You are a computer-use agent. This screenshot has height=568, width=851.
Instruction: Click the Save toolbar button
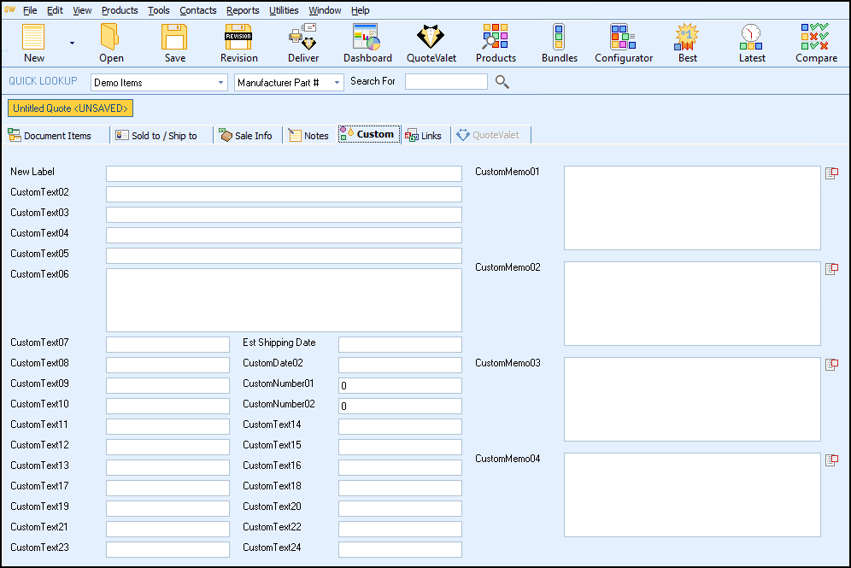click(175, 44)
